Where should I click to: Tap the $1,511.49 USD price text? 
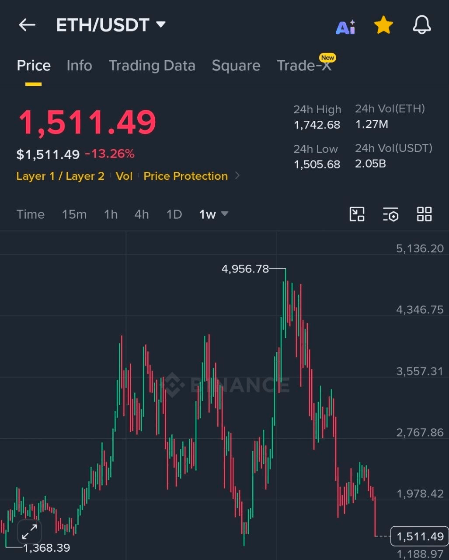48,154
